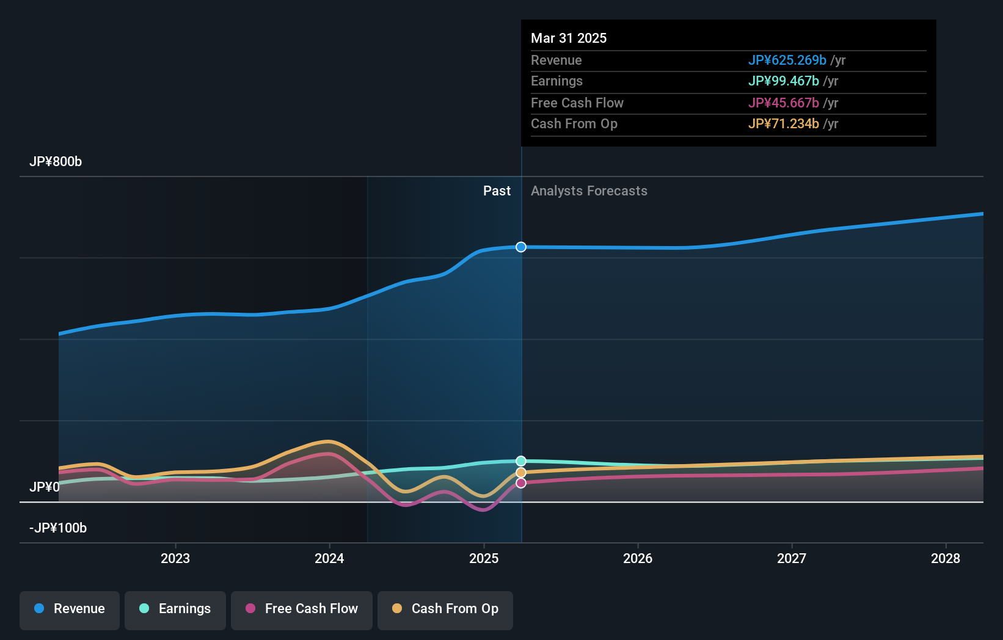Image resolution: width=1003 pixels, height=640 pixels.
Task: Click the Analysts Forecasts section label
Action: coord(589,191)
